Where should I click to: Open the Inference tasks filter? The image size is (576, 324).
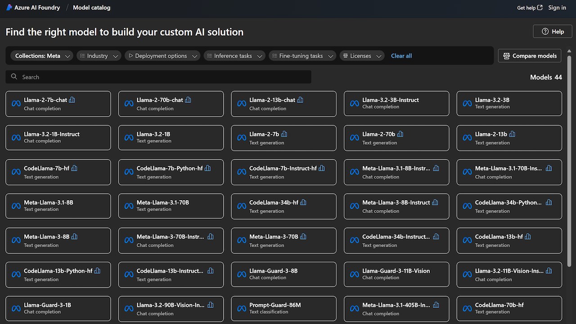pos(234,56)
